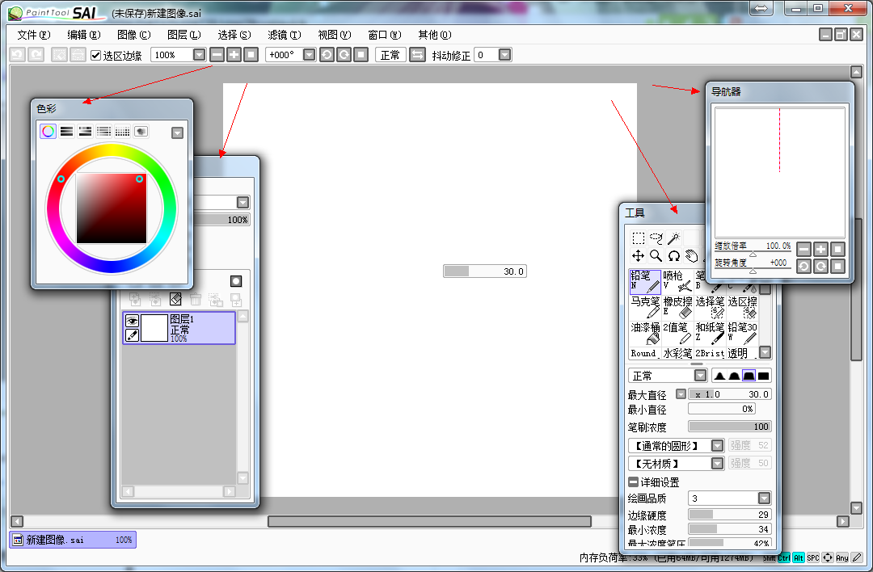Viewport: 873px width, 572px height.
Task: Toggle HSV slider view in color panel
Action: tap(85, 132)
